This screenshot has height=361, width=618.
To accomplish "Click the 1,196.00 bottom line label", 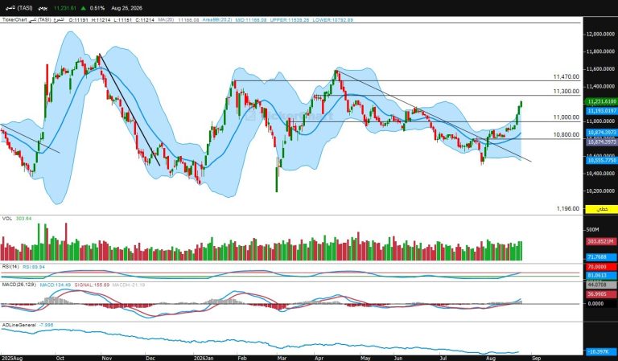I will click(568, 209).
